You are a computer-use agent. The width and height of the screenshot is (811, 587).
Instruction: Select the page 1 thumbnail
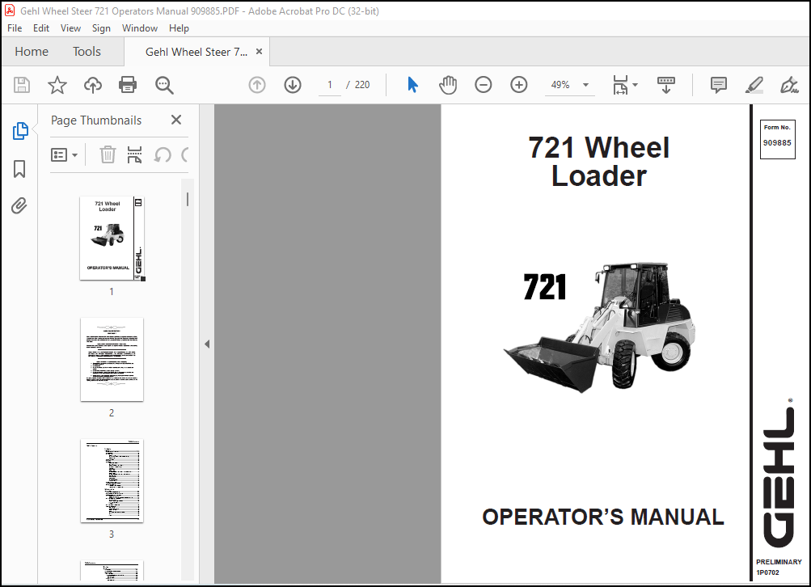click(112, 239)
